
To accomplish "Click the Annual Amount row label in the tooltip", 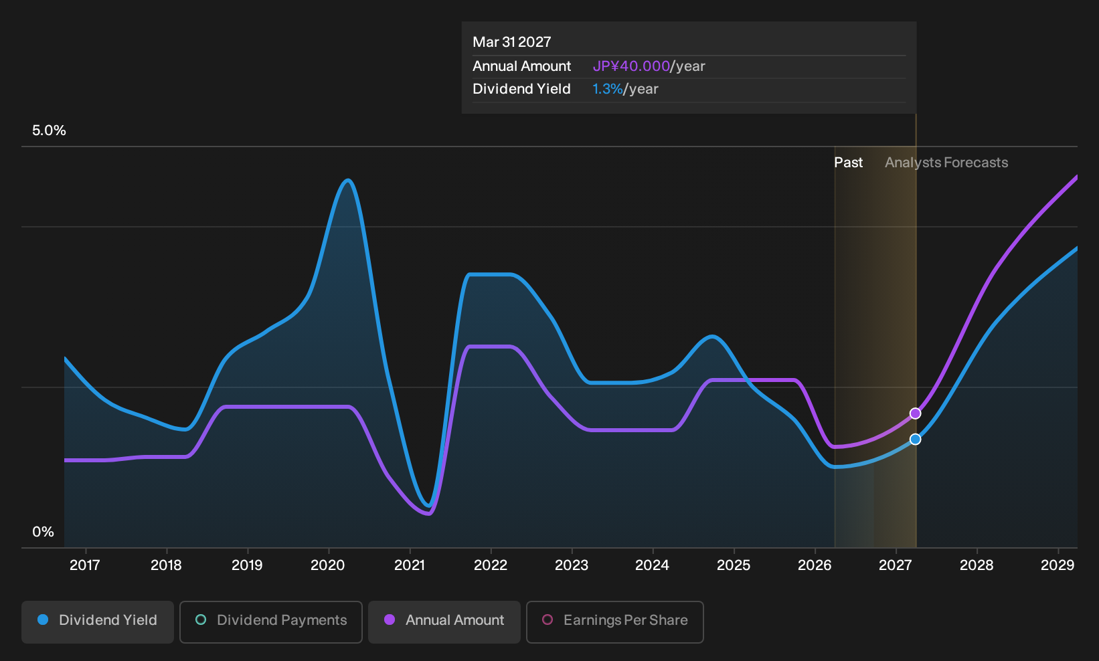I will (522, 66).
